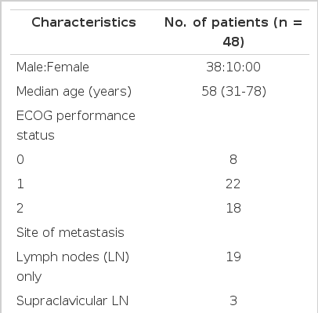Click the value 18 for ECOG 2
Screen dimensions: 318x313
[x=233, y=208]
